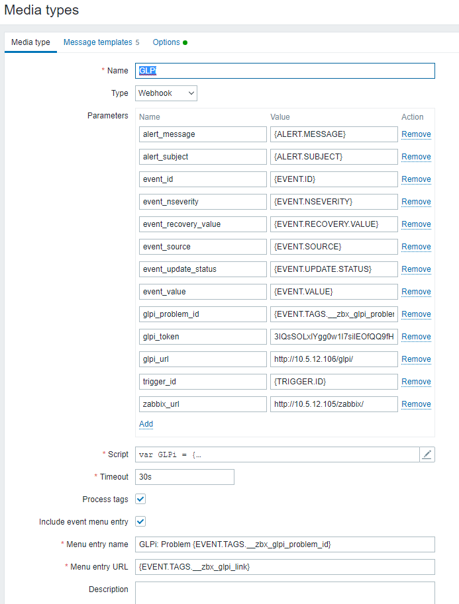Image resolution: width=459 pixels, height=604 pixels.
Task: Click the Script field showing var GLPi
Action: tap(277, 454)
